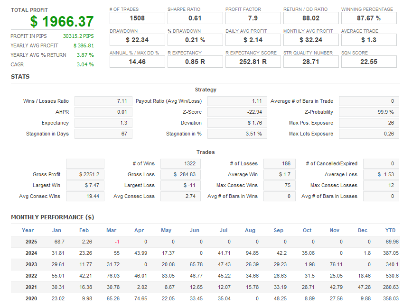Click the 2024 YTD total 387.05
The image size is (412, 306).
point(391,253)
